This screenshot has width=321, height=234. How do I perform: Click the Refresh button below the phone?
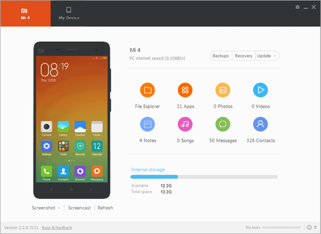point(105,208)
